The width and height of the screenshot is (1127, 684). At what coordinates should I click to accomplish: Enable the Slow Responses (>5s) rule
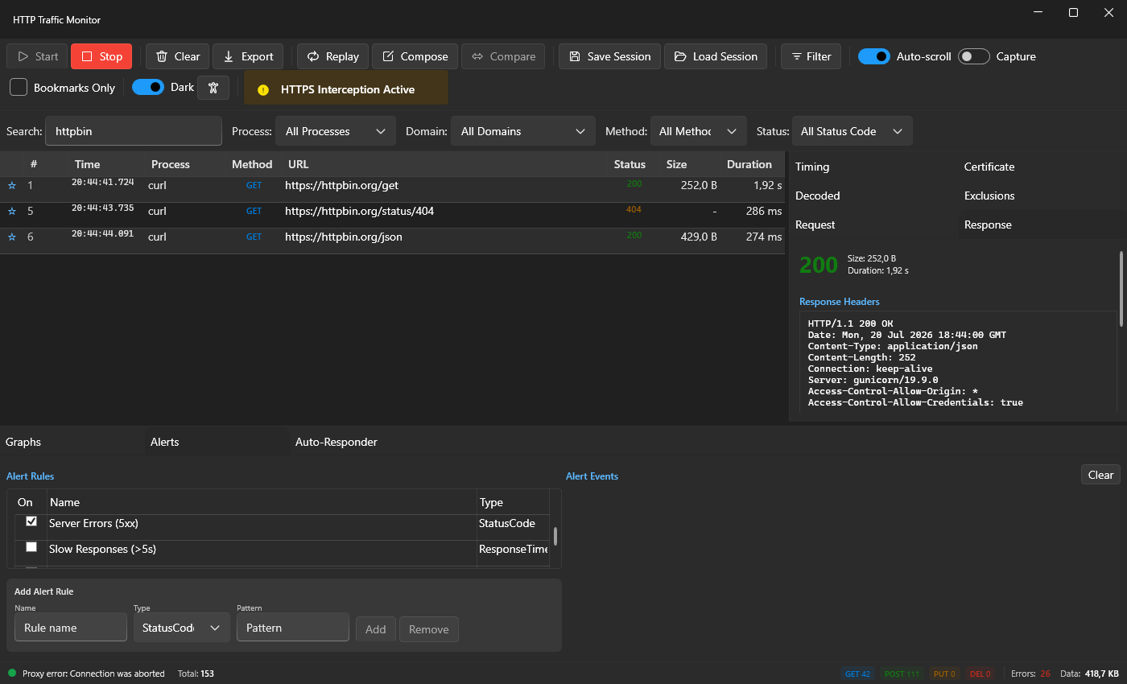coord(31,547)
